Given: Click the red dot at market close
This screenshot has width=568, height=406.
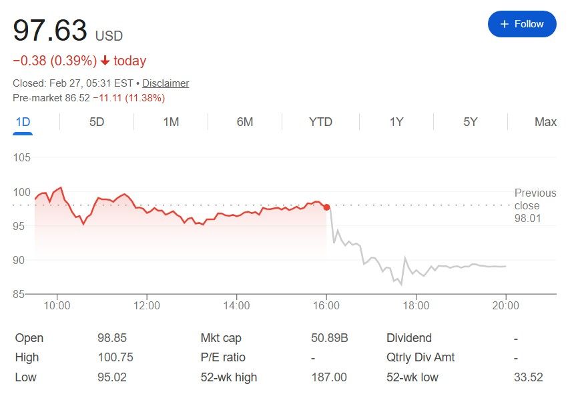Looking at the screenshot, I should 326,207.
